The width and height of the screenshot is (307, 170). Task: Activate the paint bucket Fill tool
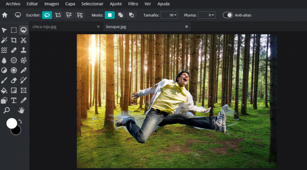[x=4, y=90]
